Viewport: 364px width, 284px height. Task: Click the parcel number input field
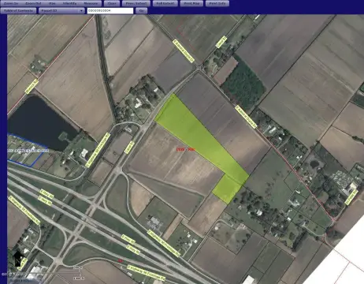110,11
